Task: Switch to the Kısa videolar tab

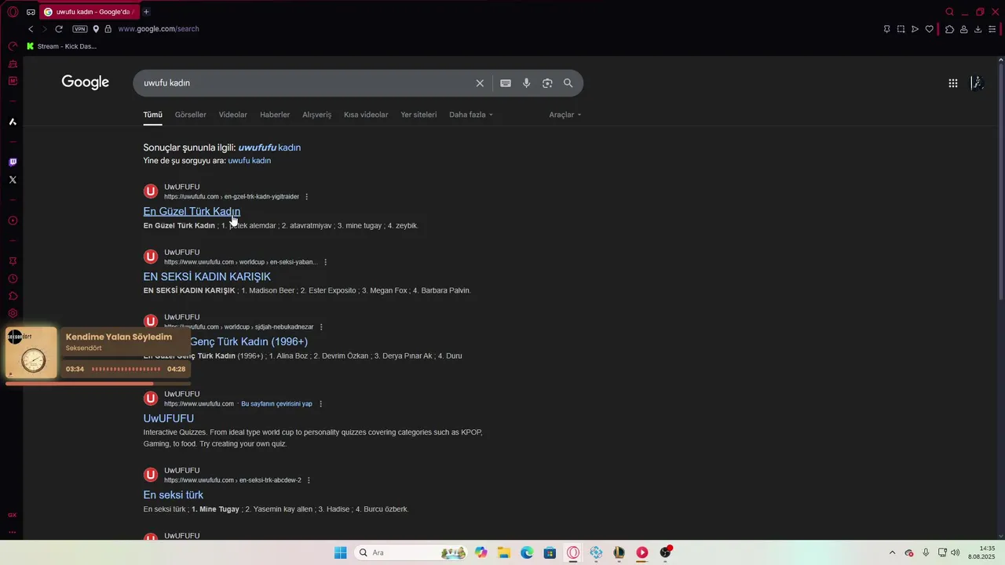Action: 366,115
